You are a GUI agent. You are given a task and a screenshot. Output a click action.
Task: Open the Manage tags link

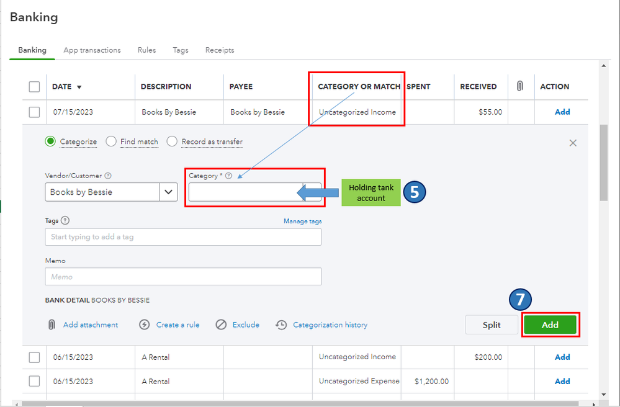[x=302, y=221]
